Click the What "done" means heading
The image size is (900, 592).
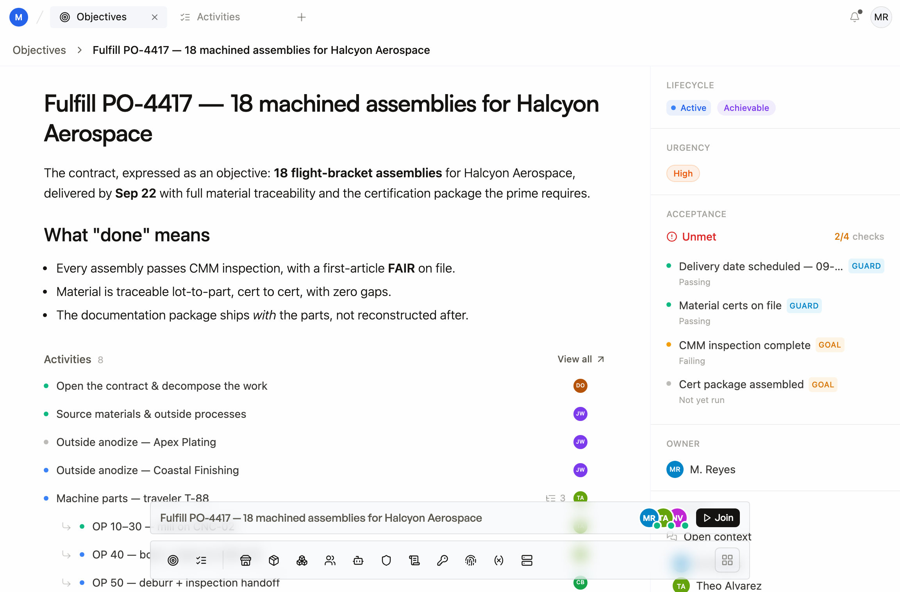click(x=127, y=235)
